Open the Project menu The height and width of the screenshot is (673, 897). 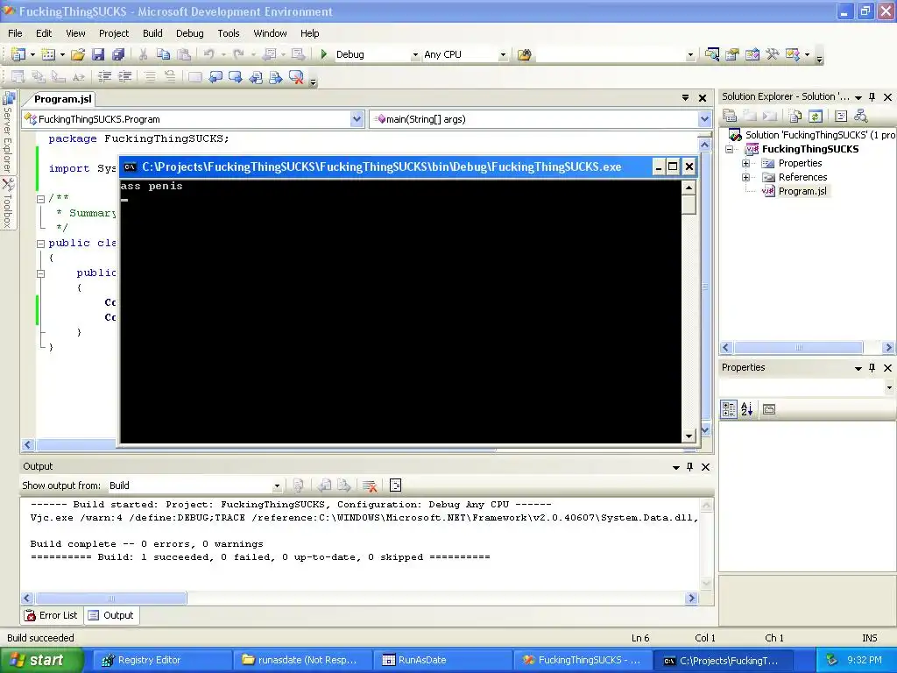114,33
